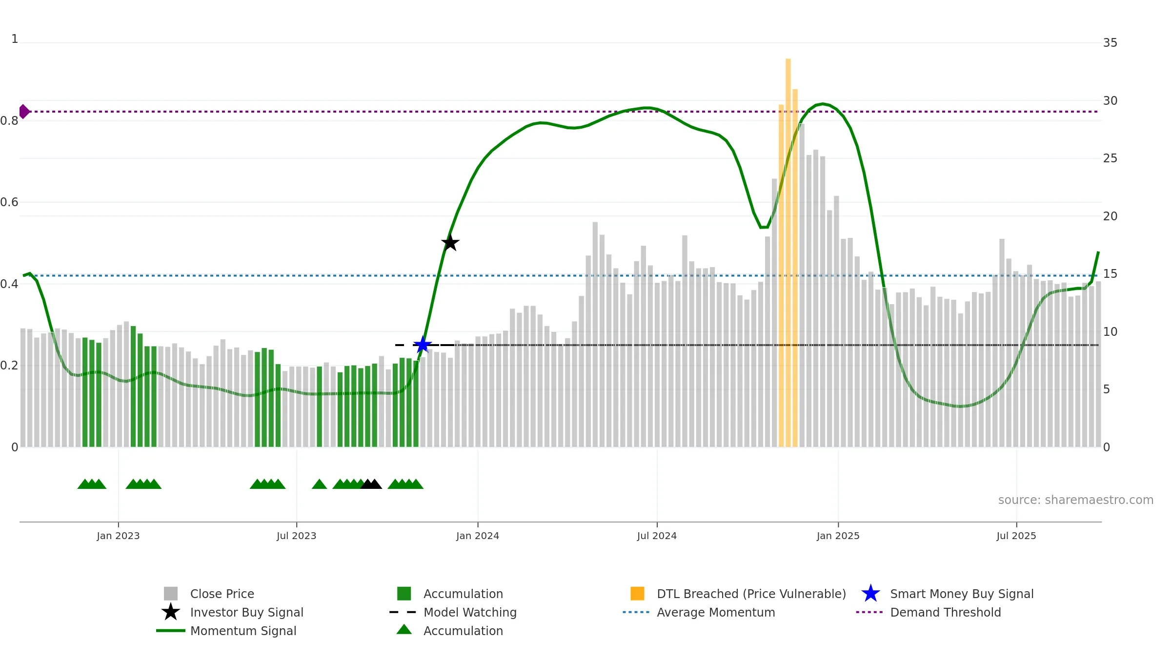Toggle the Model Watching legend entry
This screenshot has width=1171, height=658.
point(470,612)
